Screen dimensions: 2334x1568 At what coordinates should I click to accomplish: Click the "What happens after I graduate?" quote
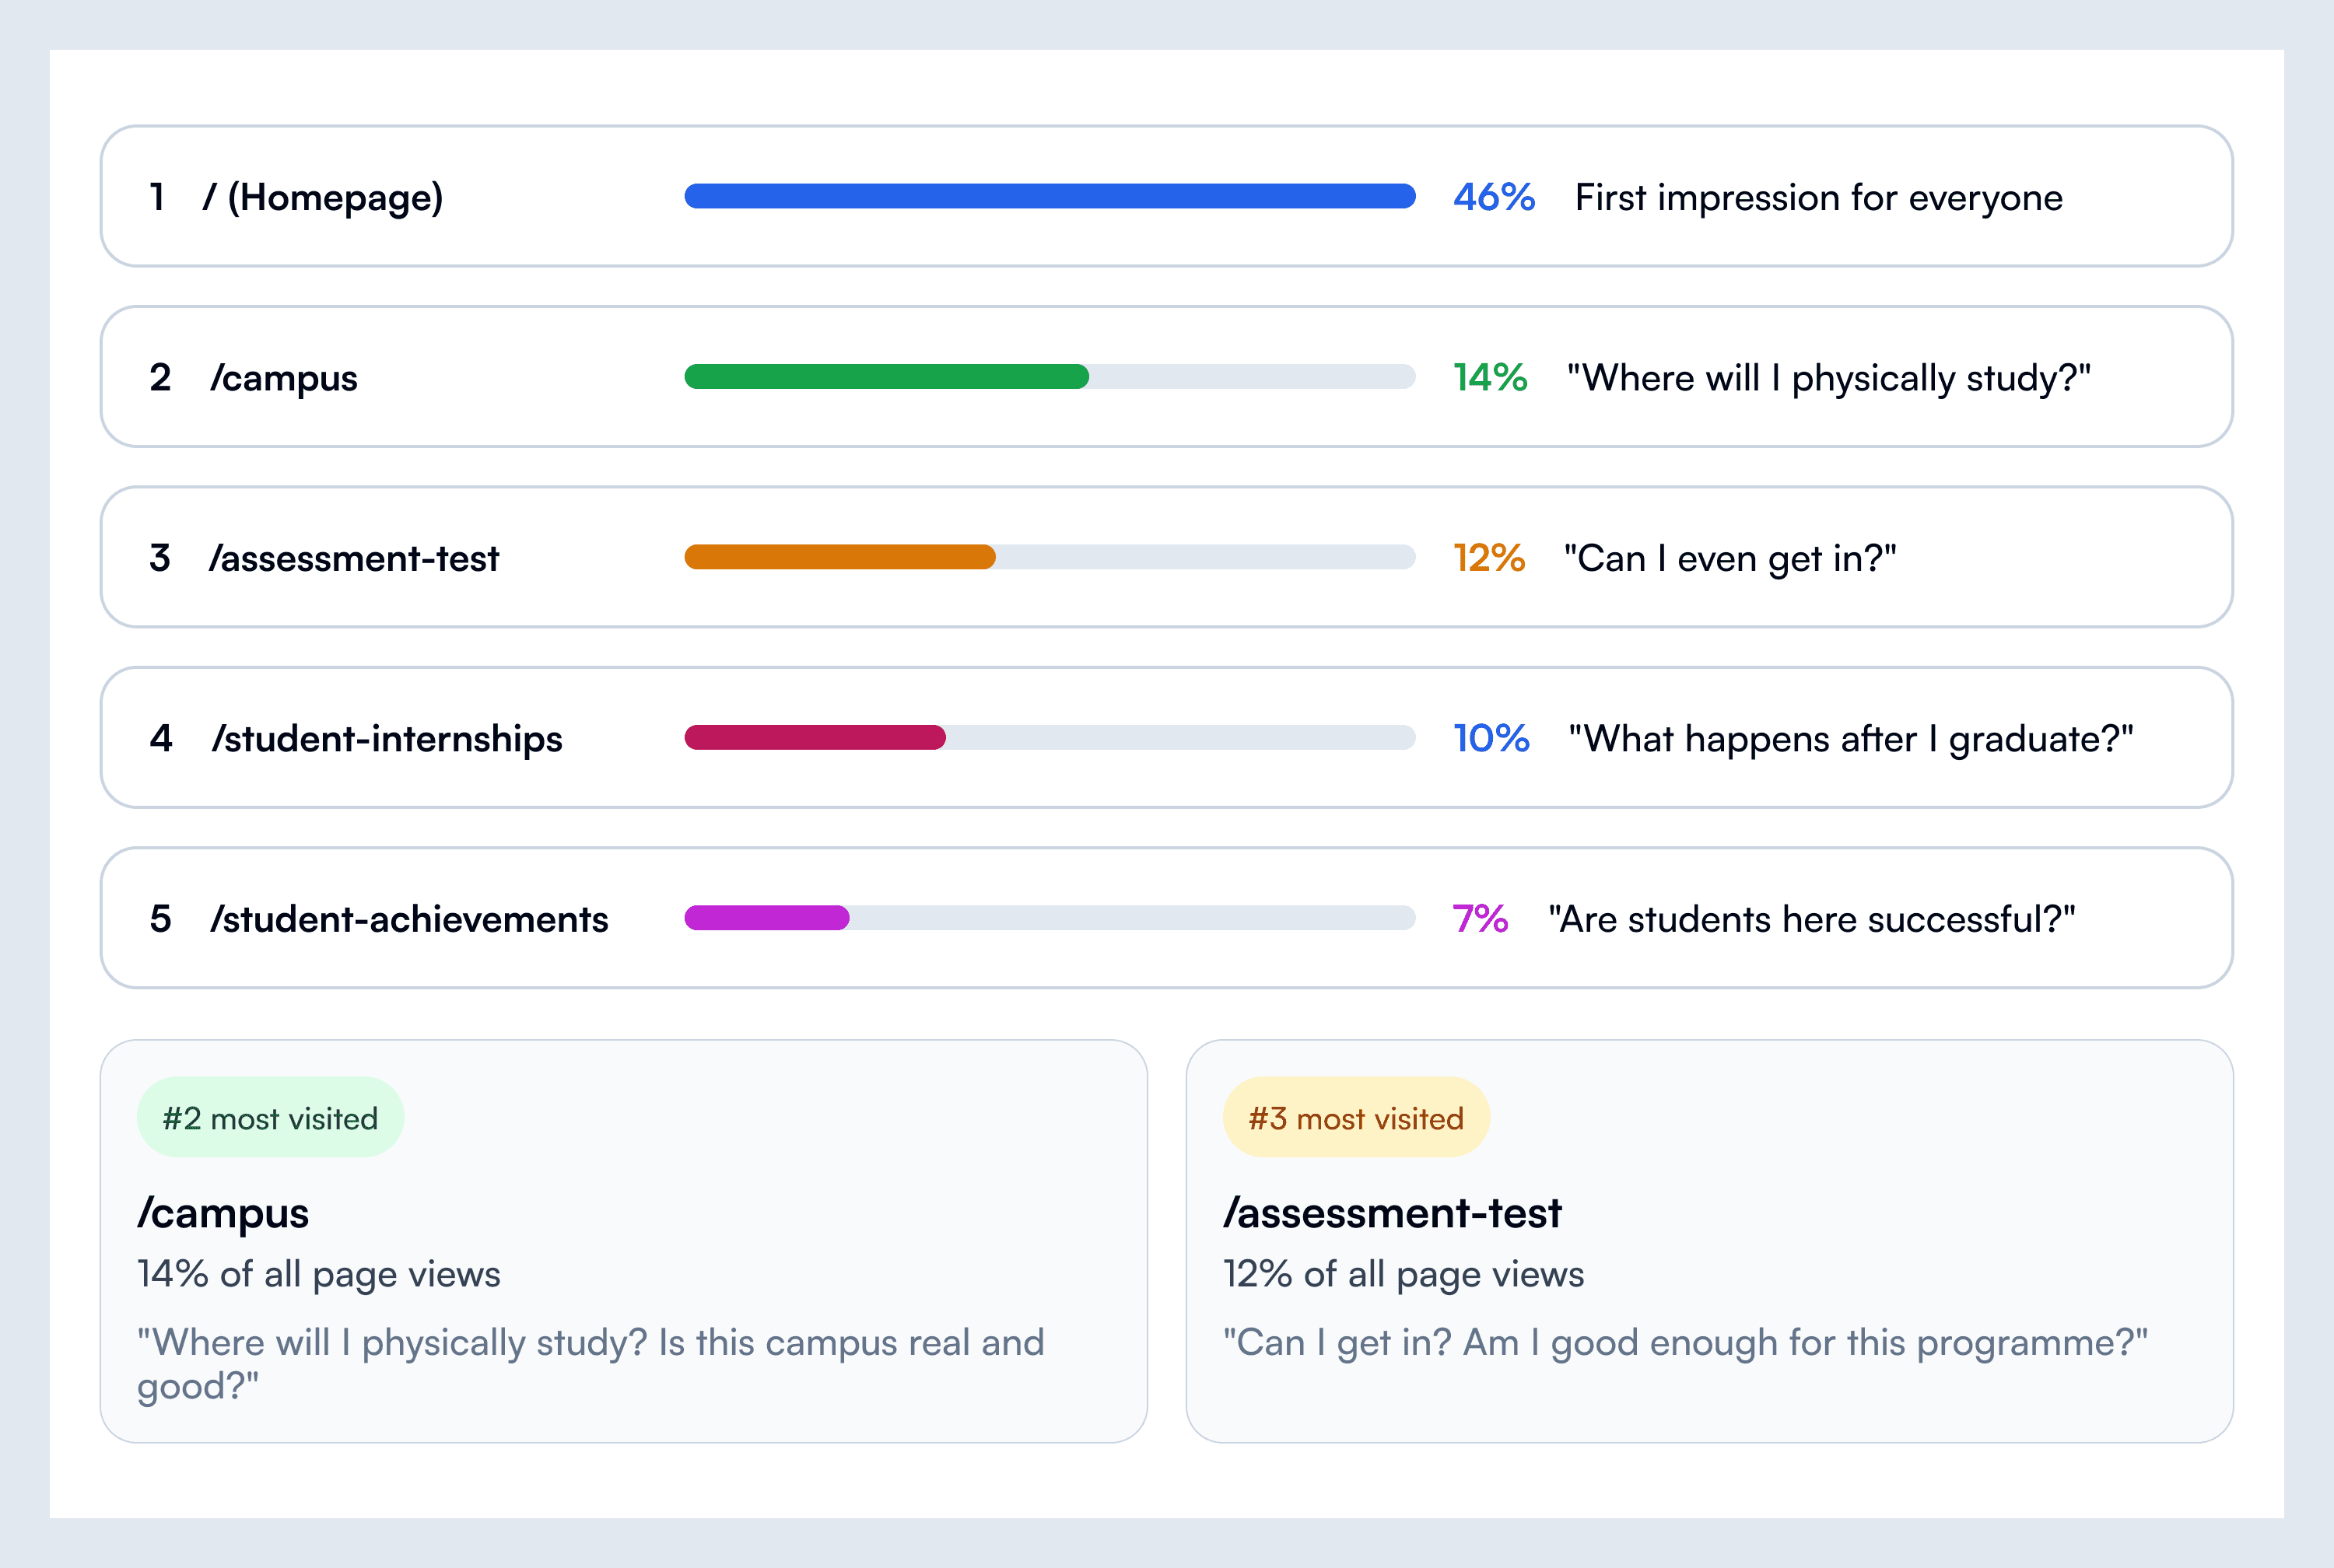(1850, 739)
